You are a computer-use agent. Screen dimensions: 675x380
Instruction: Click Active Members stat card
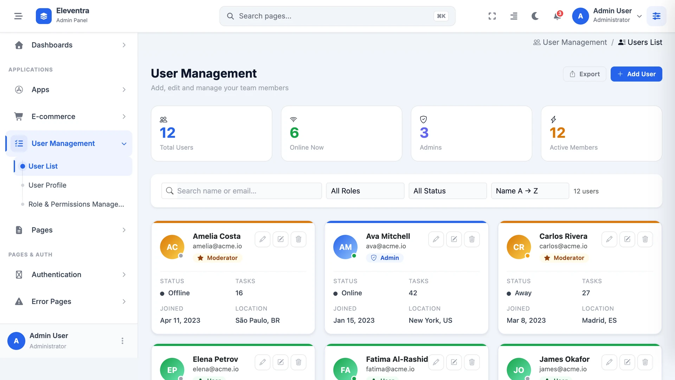(601, 134)
